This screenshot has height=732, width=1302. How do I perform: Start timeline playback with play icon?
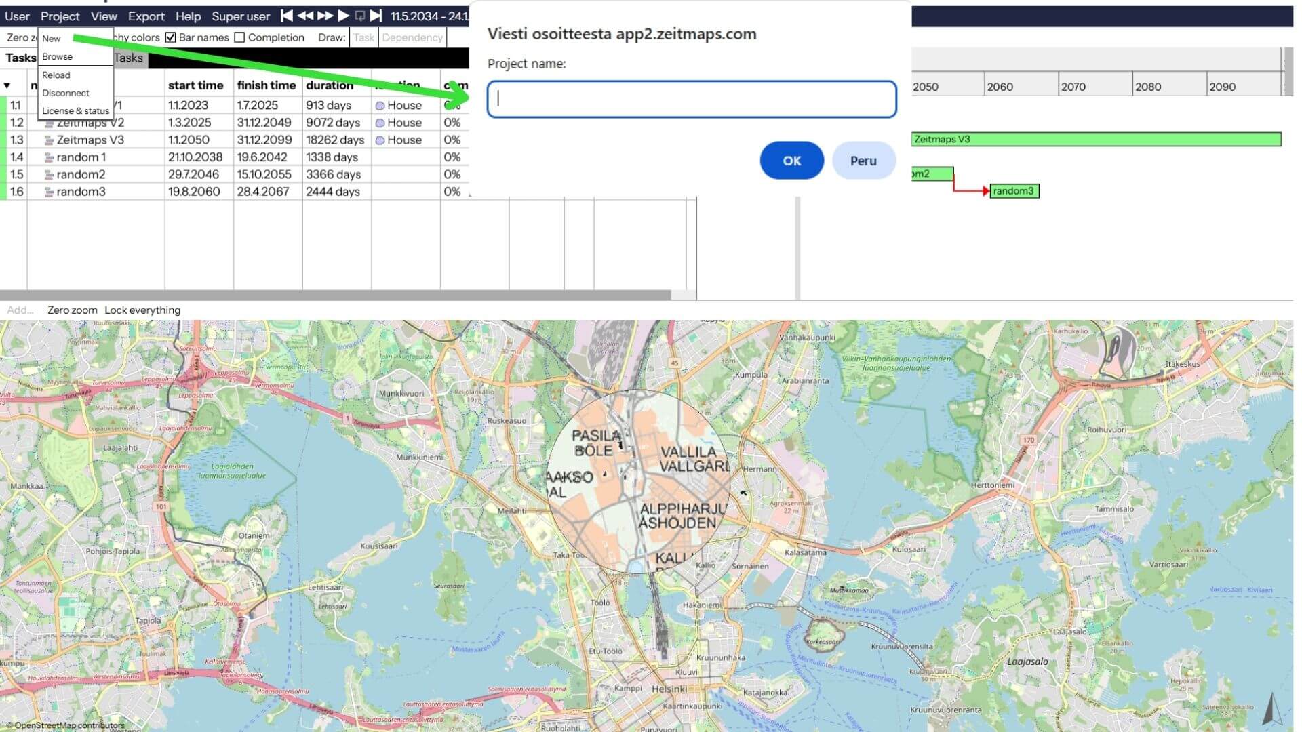tap(344, 16)
